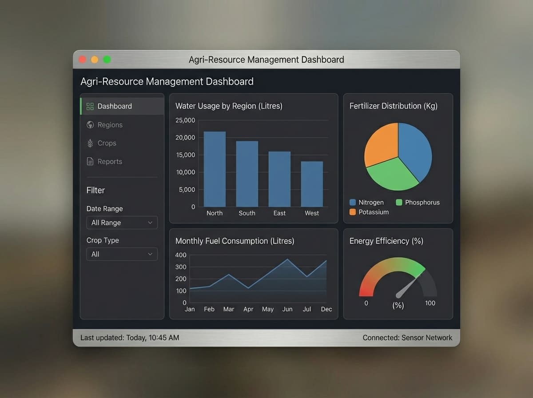Click Connected: Sensor Network in the status bar

pyautogui.click(x=407, y=338)
